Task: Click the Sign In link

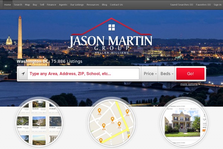Action: pos(217,5)
